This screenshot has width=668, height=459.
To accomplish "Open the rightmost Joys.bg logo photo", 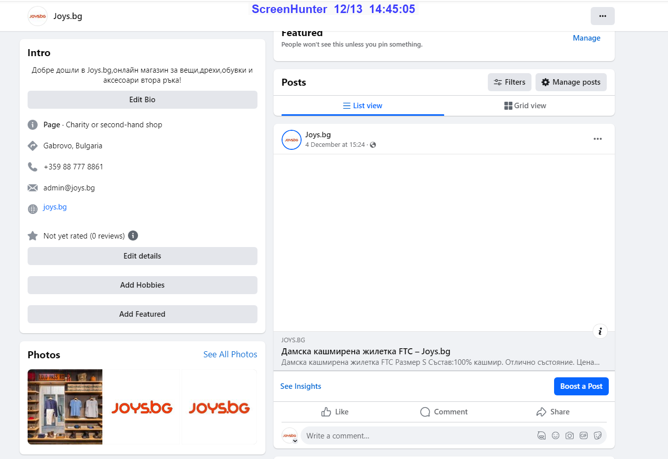I will (x=219, y=407).
